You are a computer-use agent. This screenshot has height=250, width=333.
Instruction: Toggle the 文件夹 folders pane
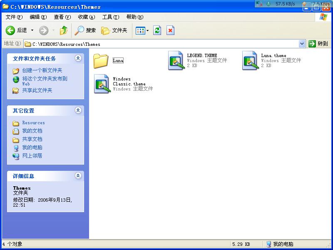coord(114,30)
